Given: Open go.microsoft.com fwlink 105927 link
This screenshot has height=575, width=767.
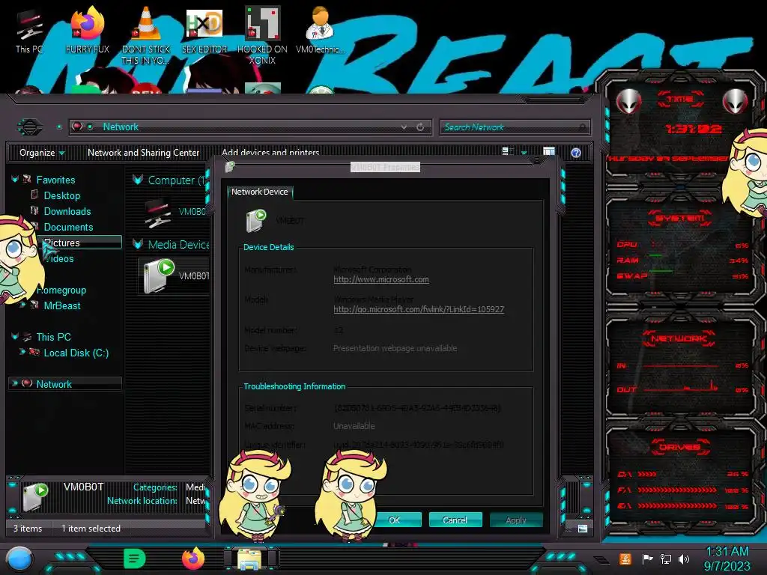Looking at the screenshot, I should (x=419, y=309).
